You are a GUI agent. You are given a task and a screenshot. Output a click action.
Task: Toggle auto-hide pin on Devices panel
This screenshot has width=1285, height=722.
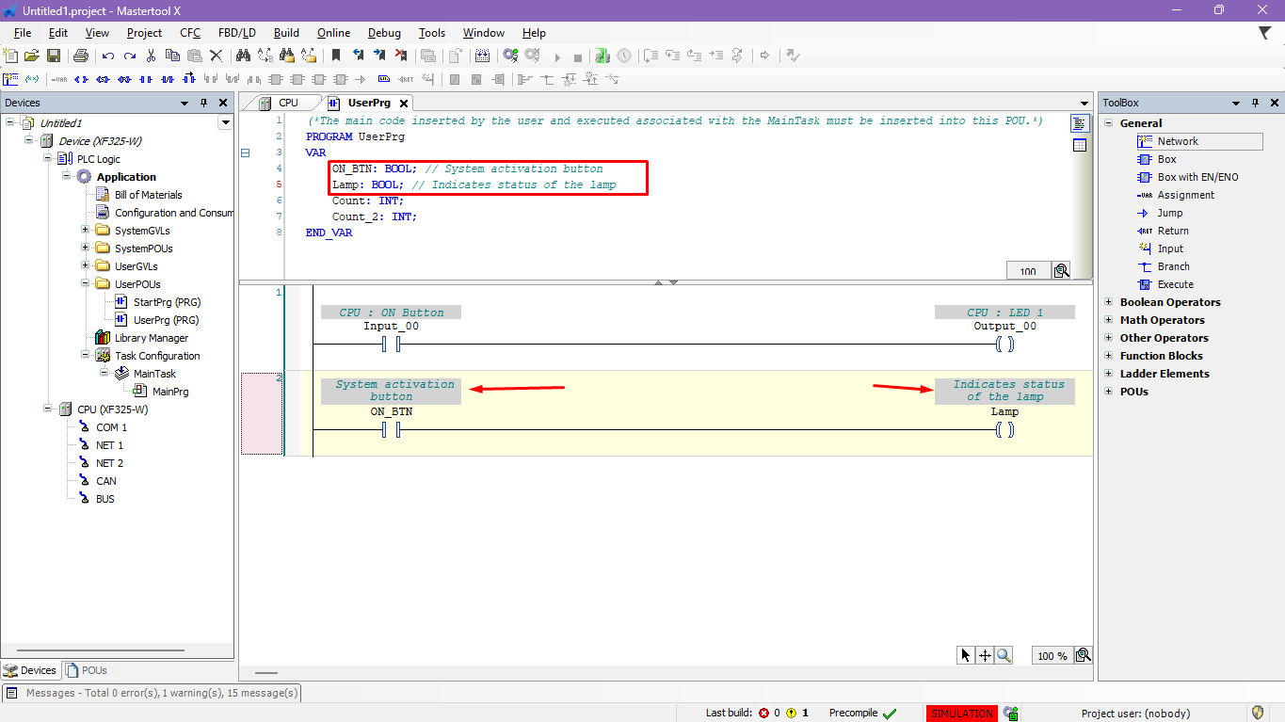click(203, 103)
